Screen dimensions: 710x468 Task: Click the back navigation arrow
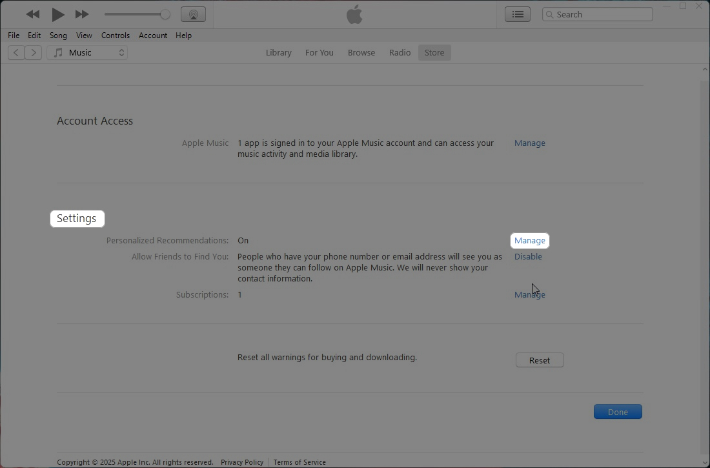pyautogui.click(x=15, y=52)
